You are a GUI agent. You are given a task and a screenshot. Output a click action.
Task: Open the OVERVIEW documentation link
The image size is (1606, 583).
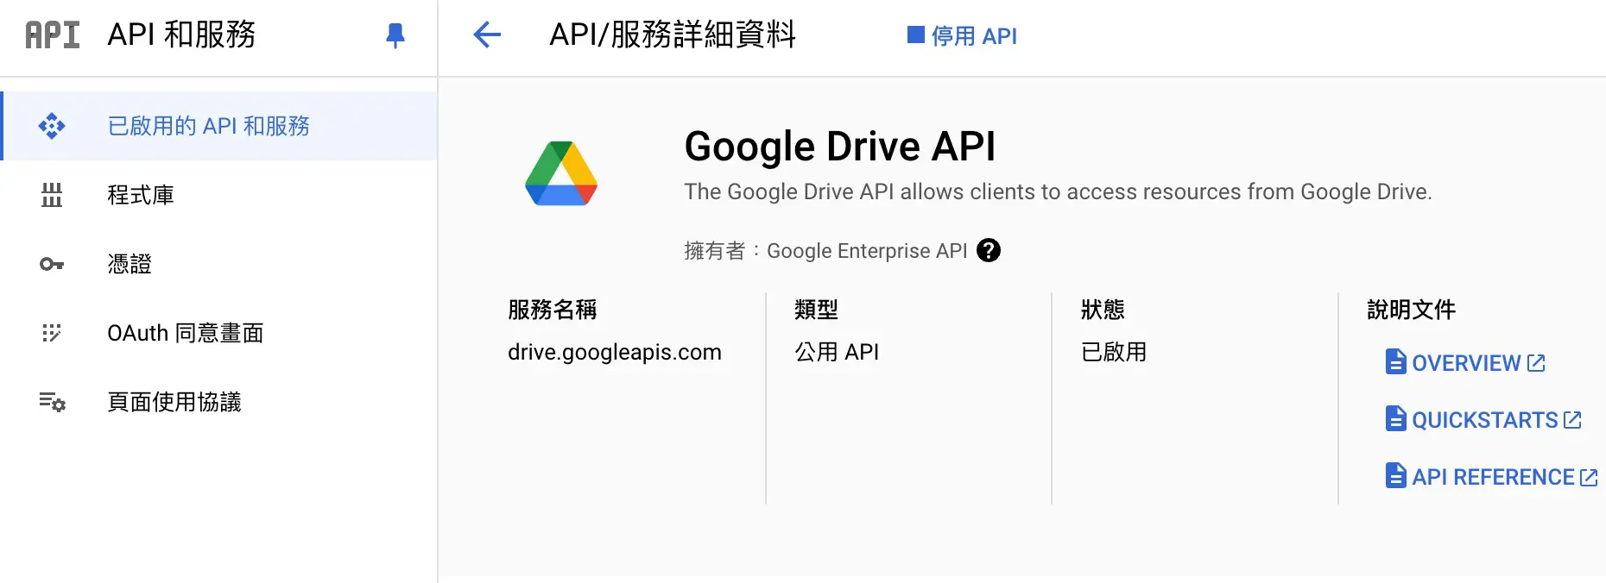pos(1465,363)
